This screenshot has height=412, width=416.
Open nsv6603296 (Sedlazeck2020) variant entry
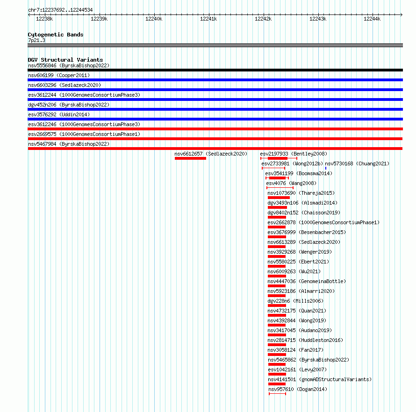[65, 85]
